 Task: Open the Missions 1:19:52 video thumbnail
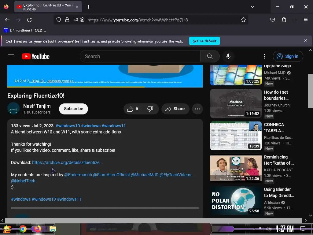click(x=236, y=103)
